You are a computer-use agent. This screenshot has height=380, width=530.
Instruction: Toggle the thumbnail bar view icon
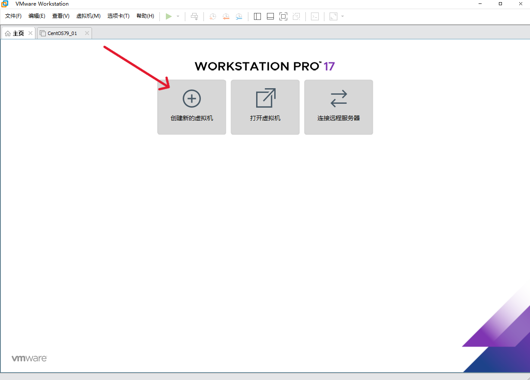pos(270,16)
